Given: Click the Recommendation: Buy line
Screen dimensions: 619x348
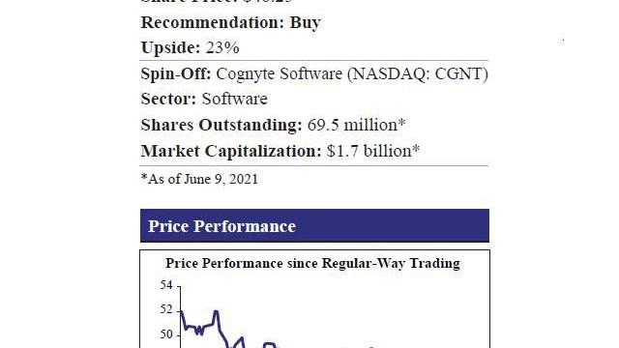Looking at the screenshot, I should point(230,22).
